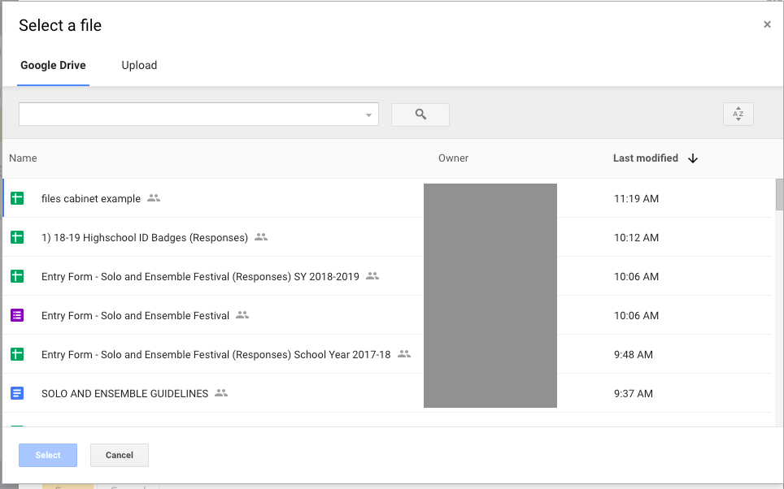Click inside the Drive search text field
The image size is (784, 489).
(191, 115)
